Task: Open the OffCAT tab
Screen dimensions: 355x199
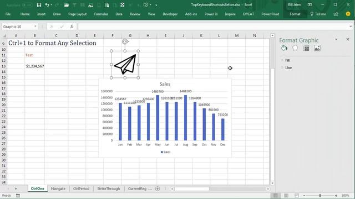Action: tap(248, 14)
